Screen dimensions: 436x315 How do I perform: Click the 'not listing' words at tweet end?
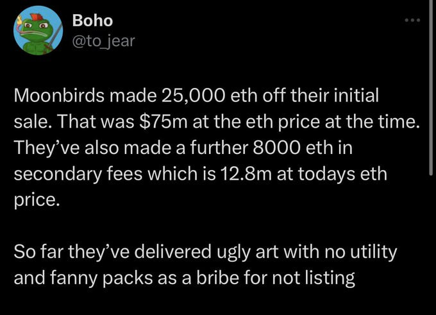pos(314,278)
